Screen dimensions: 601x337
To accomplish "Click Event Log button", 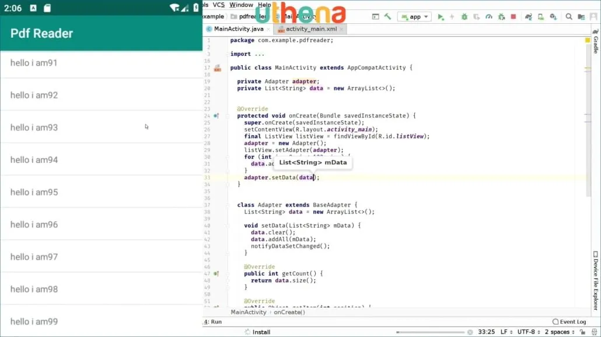I will tap(569, 322).
